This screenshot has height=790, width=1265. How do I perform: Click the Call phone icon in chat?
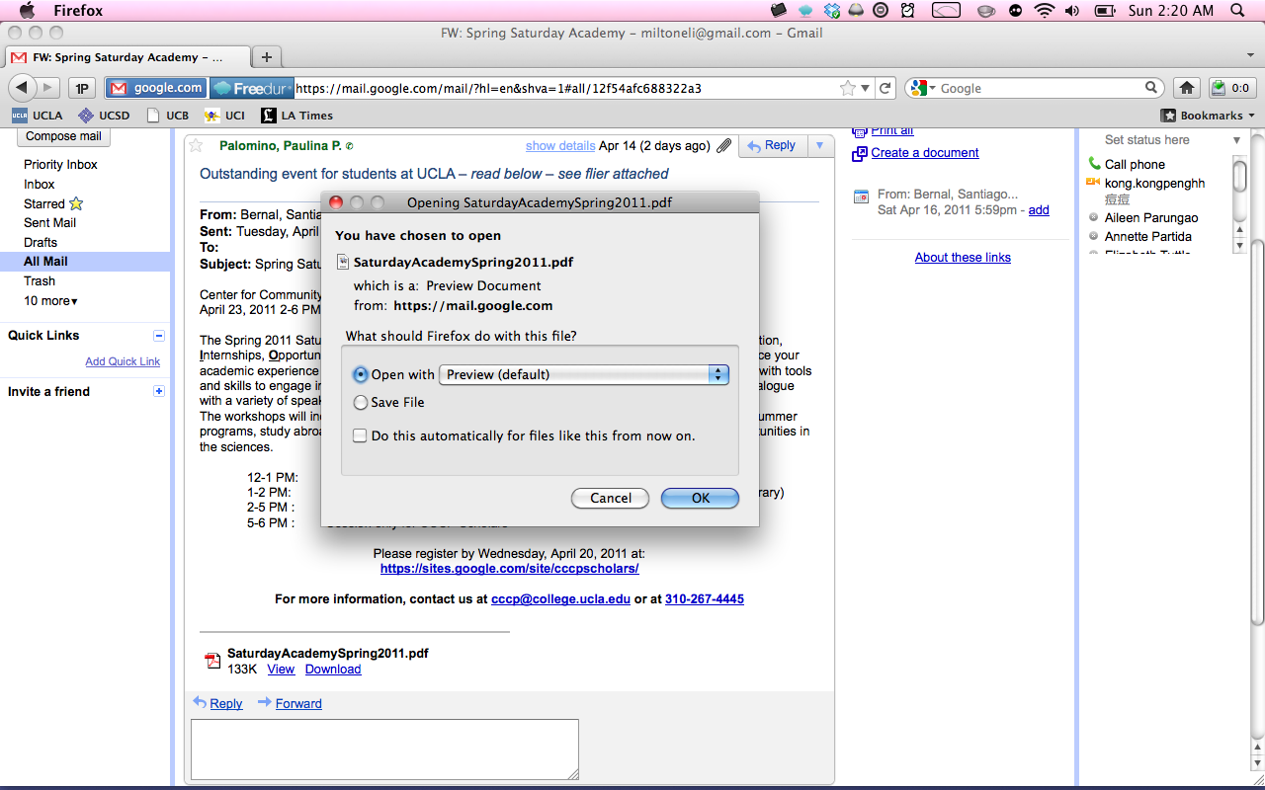pyautogui.click(x=1094, y=164)
